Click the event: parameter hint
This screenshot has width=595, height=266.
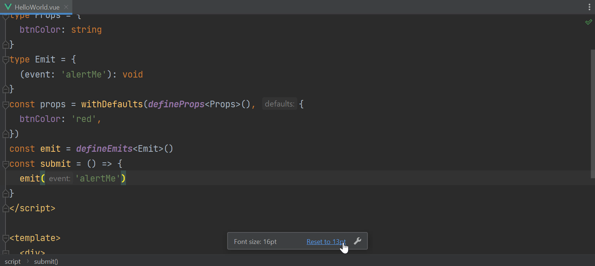[59, 179]
